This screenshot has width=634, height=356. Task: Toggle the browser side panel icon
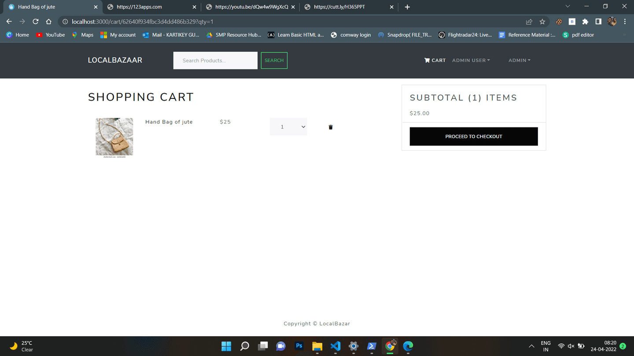point(598,22)
